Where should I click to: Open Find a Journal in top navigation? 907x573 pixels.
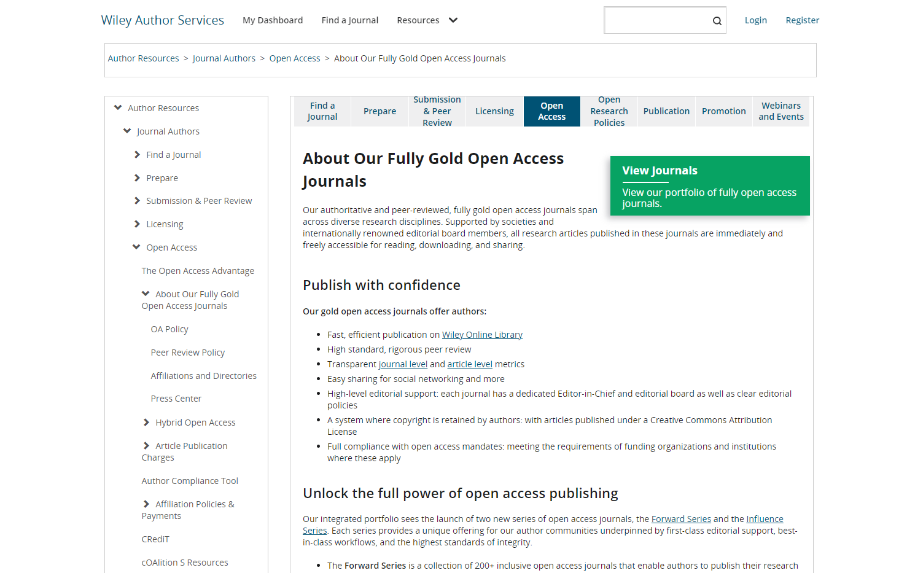click(350, 20)
